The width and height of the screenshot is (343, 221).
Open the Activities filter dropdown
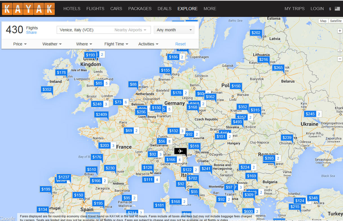coord(148,44)
